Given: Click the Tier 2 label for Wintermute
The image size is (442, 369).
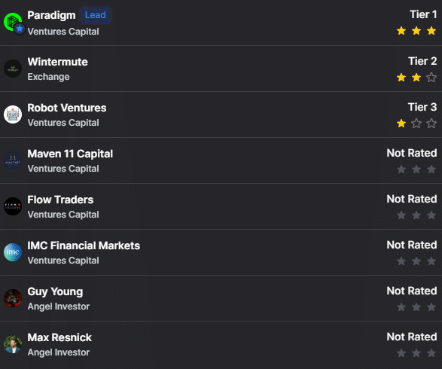Looking at the screenshot, I should 422,61.
